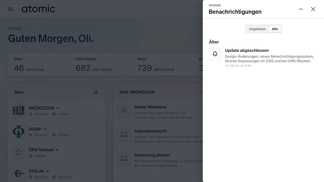Click the sitemap icon in Sites card

[x=96, y=92]
